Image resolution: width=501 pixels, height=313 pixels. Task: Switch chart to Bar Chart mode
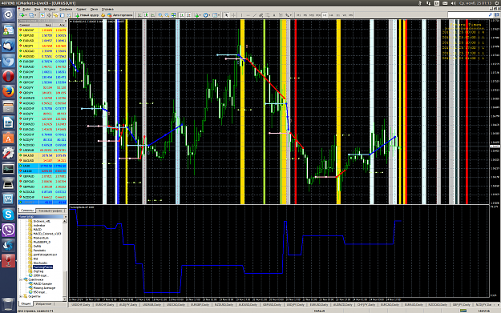coord(139,15)
